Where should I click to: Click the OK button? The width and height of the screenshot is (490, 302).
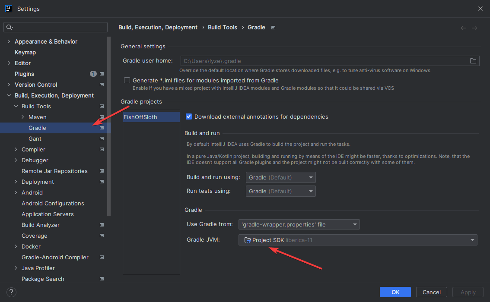[395, 292]
